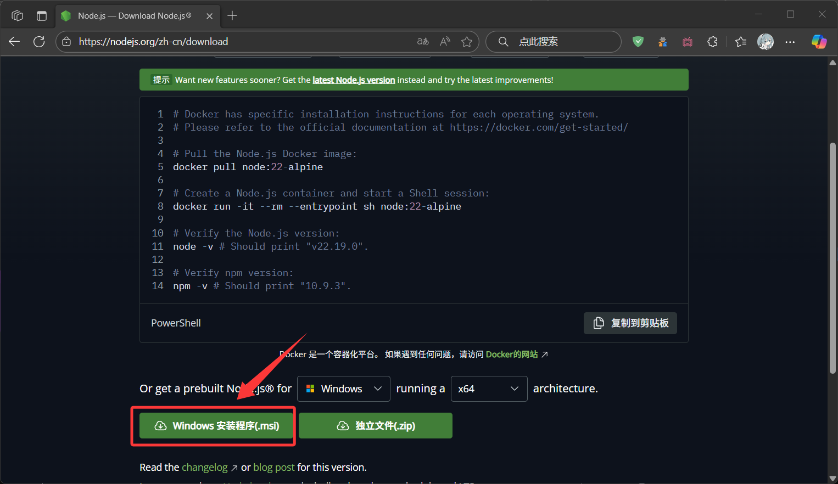Launch the Copilot sidebar icon
Screen dimensions: 838x484
tap(819, 42)
